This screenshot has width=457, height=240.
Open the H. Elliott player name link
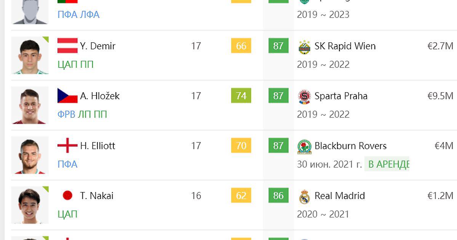pos(97,146)
